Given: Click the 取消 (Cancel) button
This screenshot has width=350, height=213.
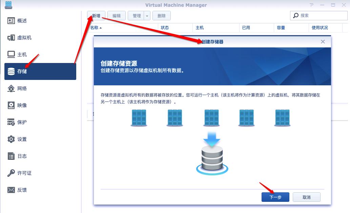Looking at the screenshot, I should (306, 197).
